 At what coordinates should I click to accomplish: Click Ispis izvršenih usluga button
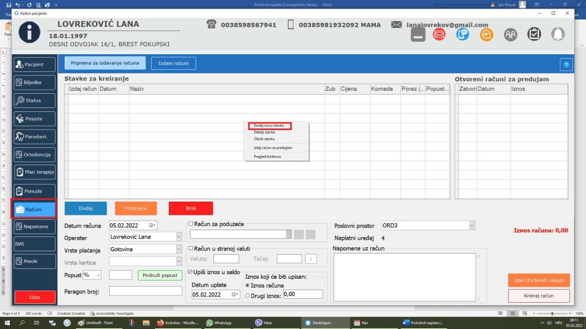tap(539, 280)
